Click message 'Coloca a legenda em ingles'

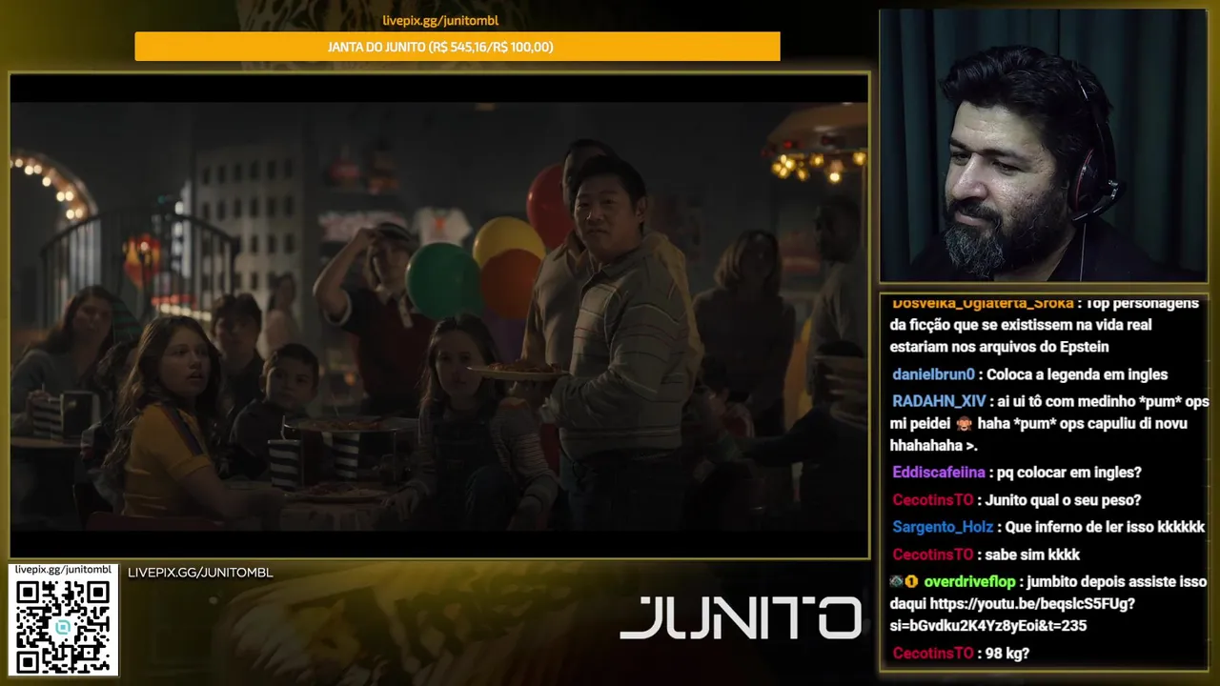(1077, 374)
